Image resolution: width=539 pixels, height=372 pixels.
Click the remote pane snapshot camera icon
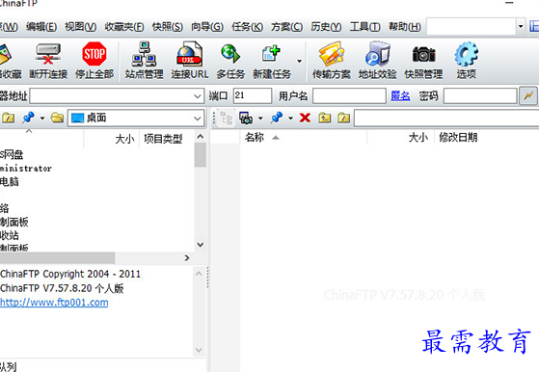(246, 118)
